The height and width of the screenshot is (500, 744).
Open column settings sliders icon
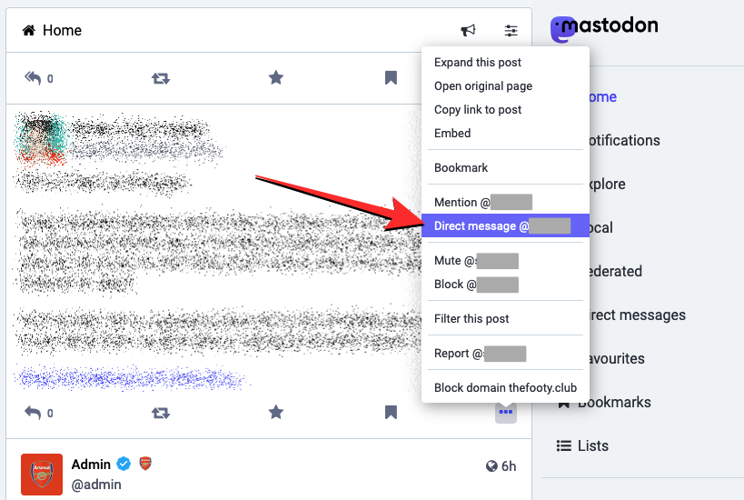511,30
